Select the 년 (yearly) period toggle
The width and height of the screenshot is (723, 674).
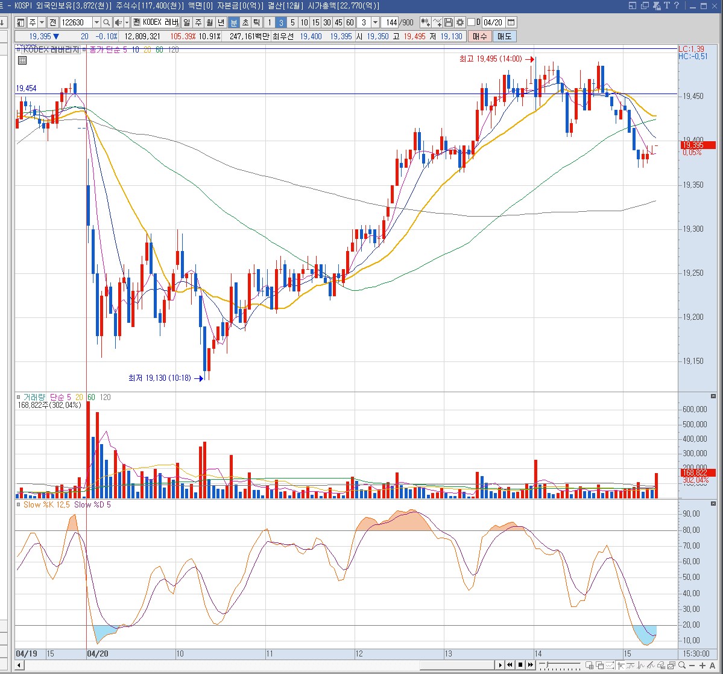coord(221,22)
